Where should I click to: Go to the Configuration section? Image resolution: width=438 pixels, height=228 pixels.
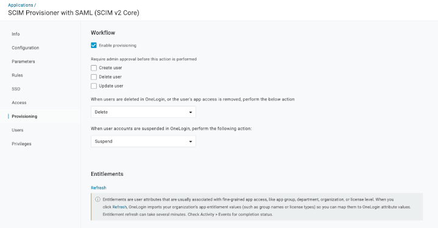26,47
